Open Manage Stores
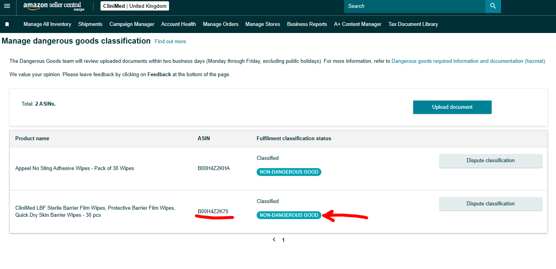The image size is (556, 269). pos(263,24)
